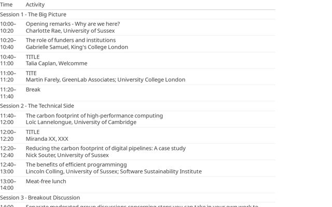The width and height of the screenshot is (332, 207).
Task: Click the Activity column header
Action: [35, 5]
